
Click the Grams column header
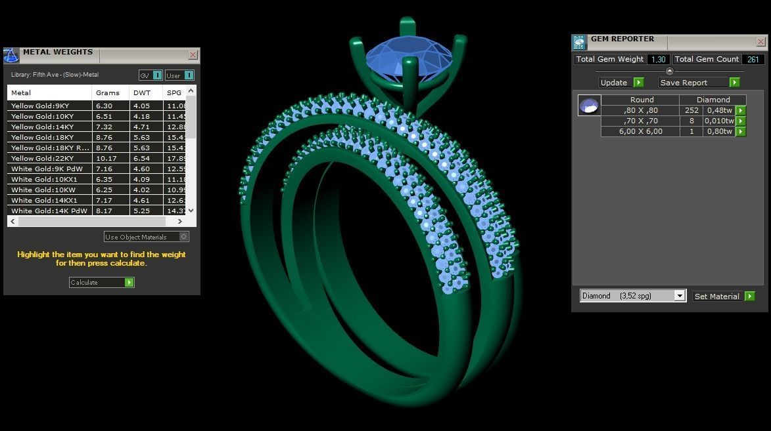[x=110, y=92]
